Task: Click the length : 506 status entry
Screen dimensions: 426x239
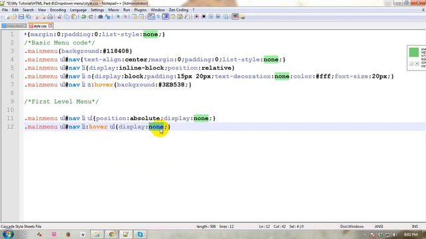Action: click(206, 226)
